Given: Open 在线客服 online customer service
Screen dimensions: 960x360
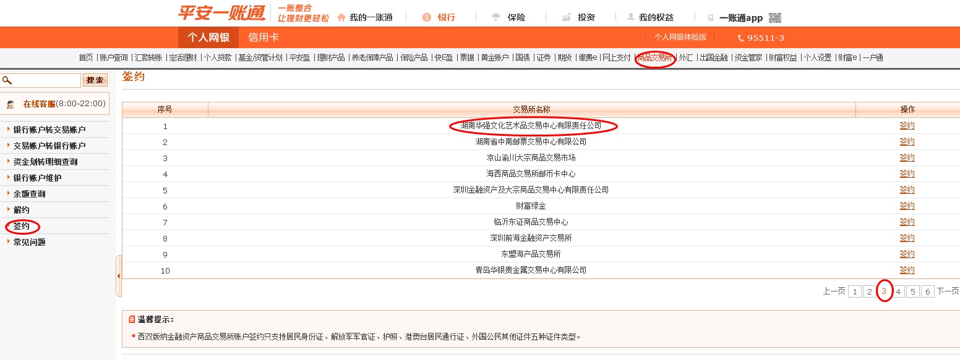Looking at the screenshot, I should (39, 104).
